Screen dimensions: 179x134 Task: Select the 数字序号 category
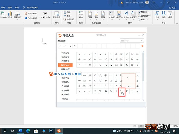pos(65,61)
